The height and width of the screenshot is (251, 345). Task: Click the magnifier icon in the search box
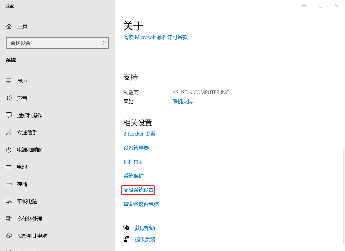104,43
